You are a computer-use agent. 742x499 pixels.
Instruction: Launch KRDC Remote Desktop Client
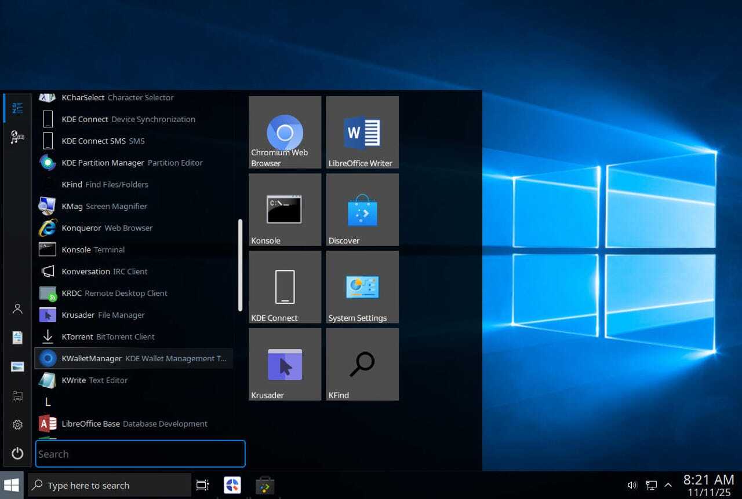(x=134, y=293)
